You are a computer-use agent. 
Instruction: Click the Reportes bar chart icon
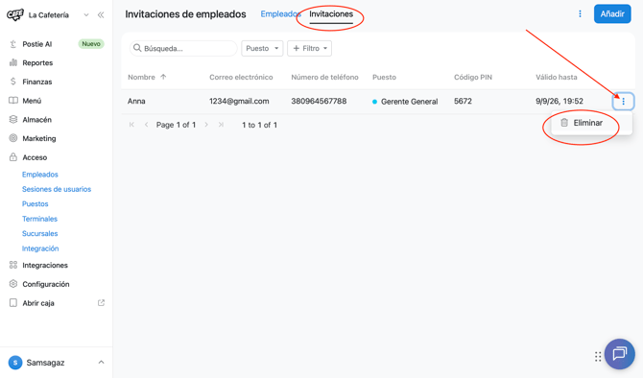13,62
